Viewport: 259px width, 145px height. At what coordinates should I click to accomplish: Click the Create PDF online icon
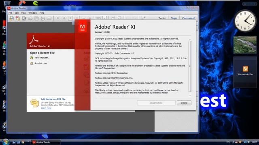18,18
